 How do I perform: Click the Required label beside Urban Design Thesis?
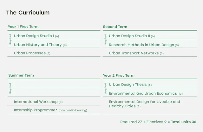point(105,88)
